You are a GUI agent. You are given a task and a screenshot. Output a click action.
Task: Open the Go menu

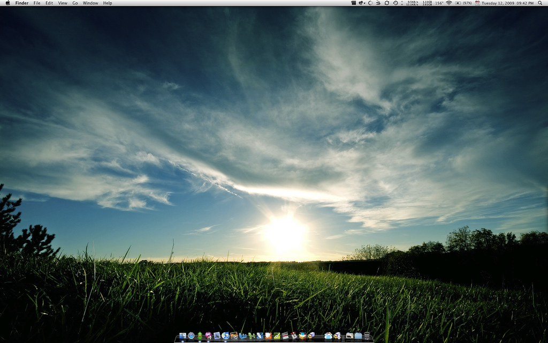pos(75,3)
